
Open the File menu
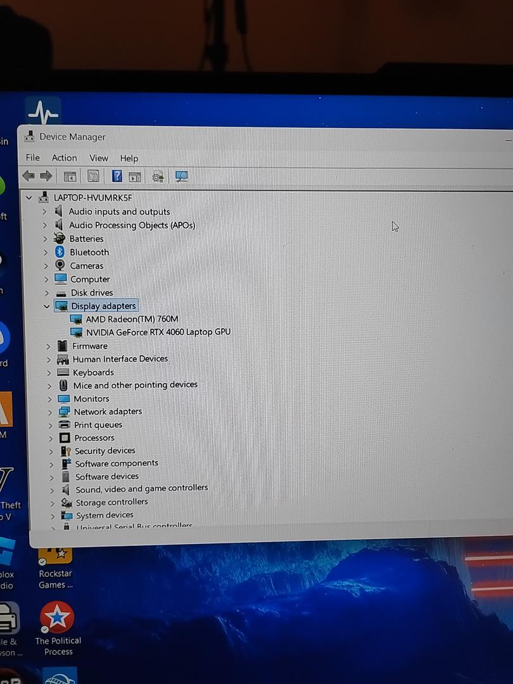33,158
